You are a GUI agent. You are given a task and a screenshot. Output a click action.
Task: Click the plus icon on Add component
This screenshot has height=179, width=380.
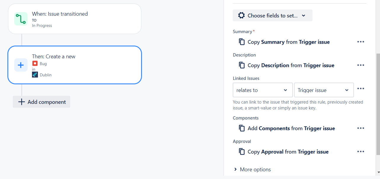tap(21, 102)
